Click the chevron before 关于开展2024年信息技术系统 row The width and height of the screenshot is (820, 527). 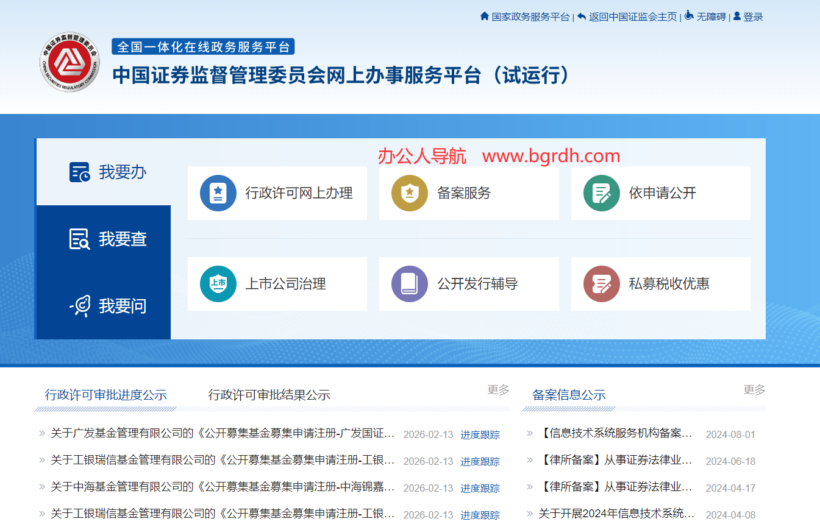(530, 514)
